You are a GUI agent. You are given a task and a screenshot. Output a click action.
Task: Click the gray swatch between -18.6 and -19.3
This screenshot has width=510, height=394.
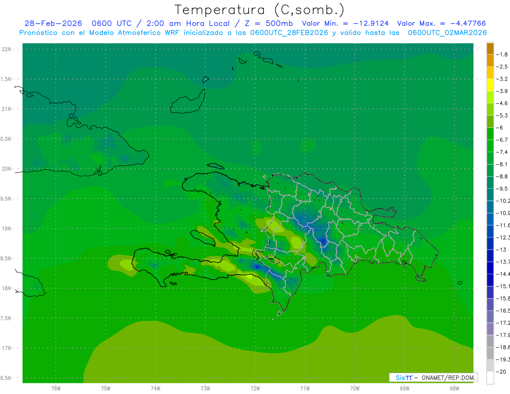[x=490, y=354]
